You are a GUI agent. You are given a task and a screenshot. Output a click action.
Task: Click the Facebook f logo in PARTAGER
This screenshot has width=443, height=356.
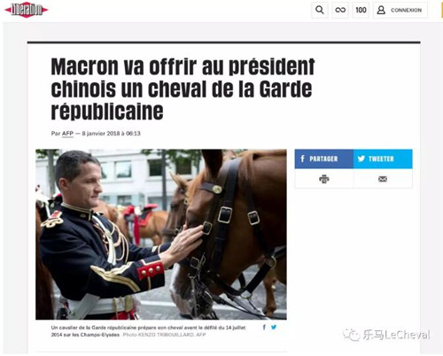coord(302,159)
